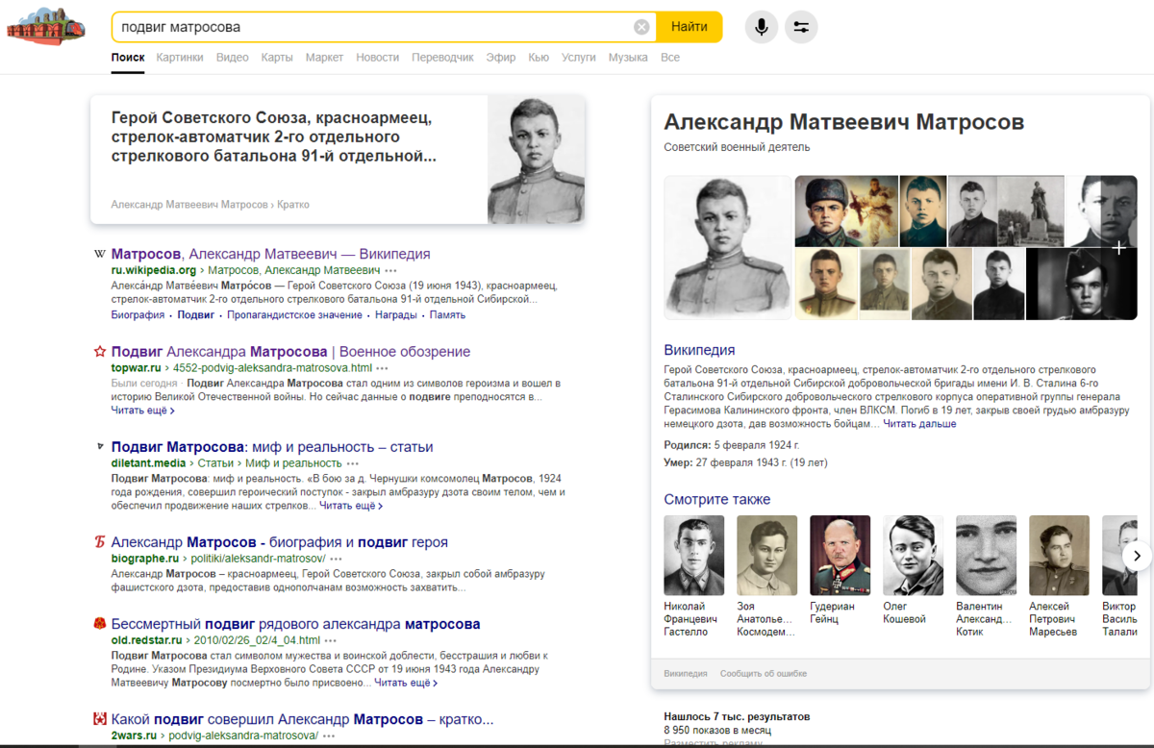Click the old.redstar.ru favicon
The image size is (1154, 748).
pyautogui.click(x=99, y=624)
